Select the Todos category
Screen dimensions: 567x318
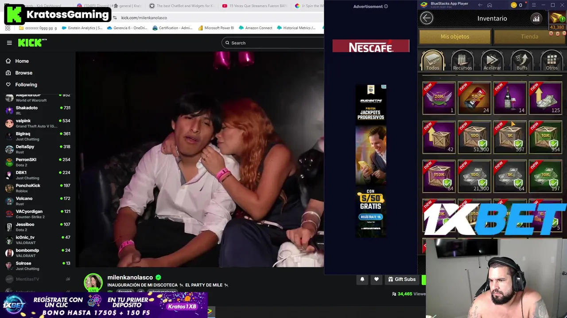pos(433,61)
